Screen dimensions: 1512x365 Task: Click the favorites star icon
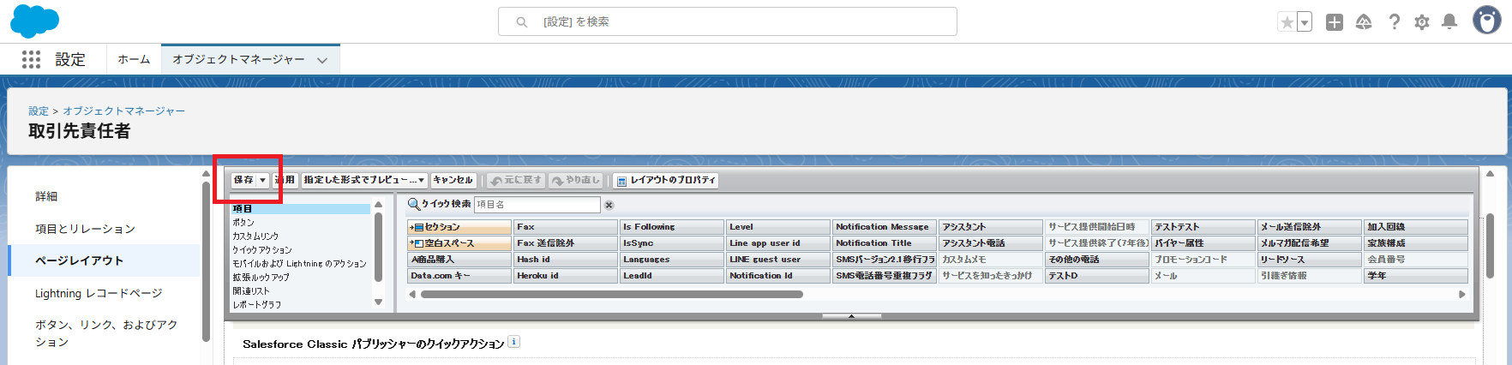[x=1287, y=22]
